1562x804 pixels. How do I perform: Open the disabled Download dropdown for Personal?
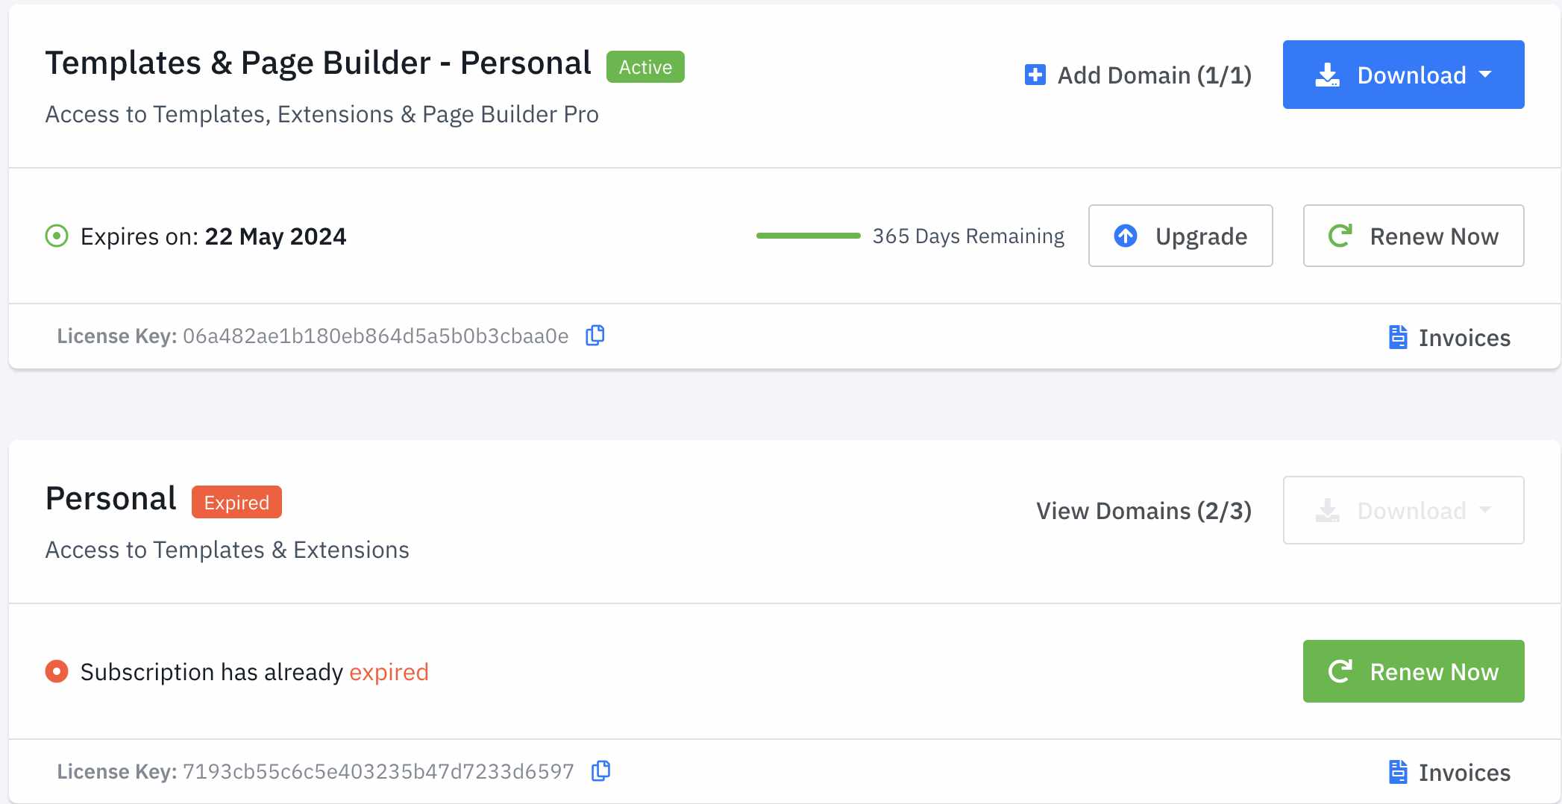(1402, 510)
